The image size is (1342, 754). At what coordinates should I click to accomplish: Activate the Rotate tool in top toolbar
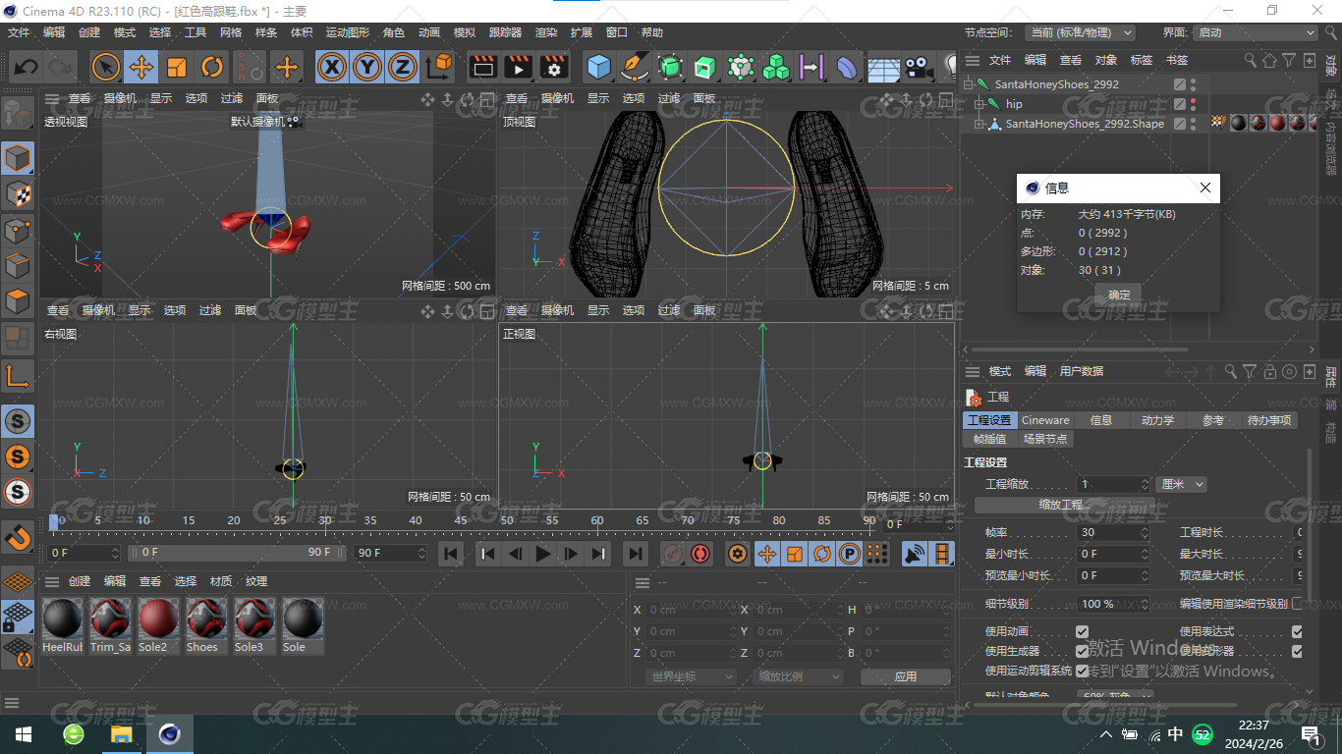[212, 67]
